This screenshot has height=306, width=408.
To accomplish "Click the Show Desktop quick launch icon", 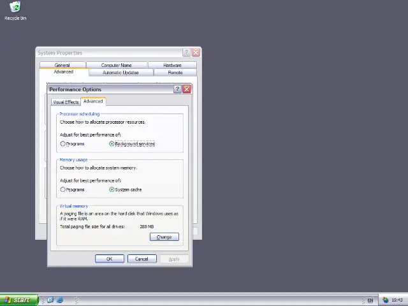I will click(50, 300).
